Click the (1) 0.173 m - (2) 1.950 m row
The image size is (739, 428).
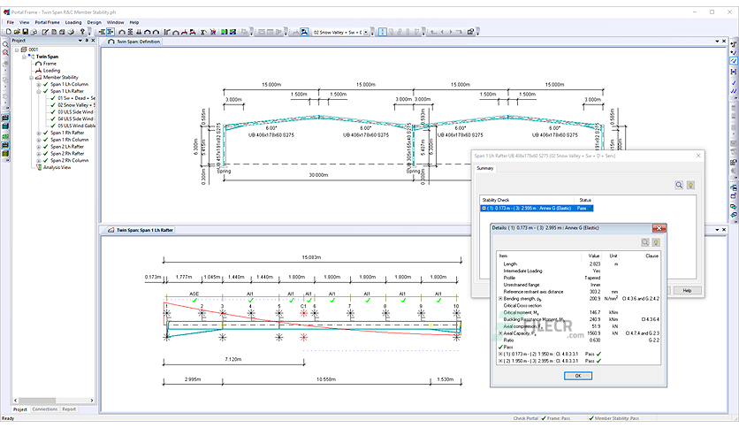550,354
